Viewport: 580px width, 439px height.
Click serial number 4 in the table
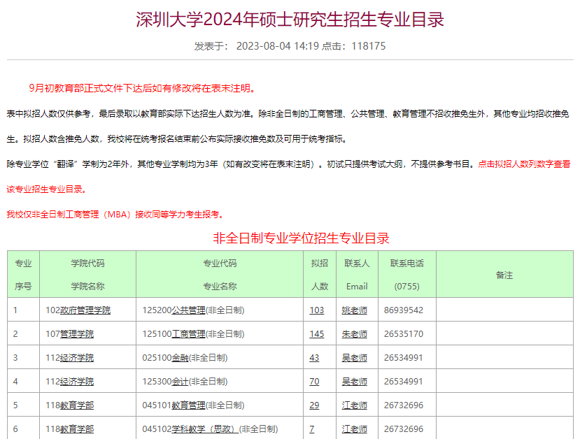click(15, 382)
